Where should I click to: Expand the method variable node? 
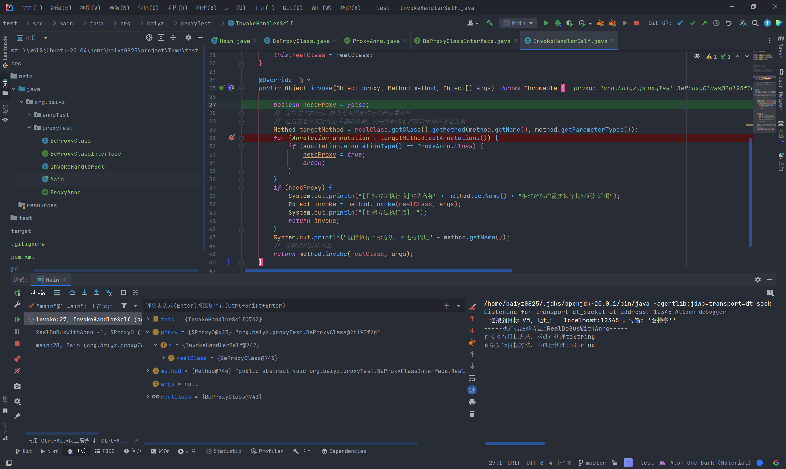148,371
